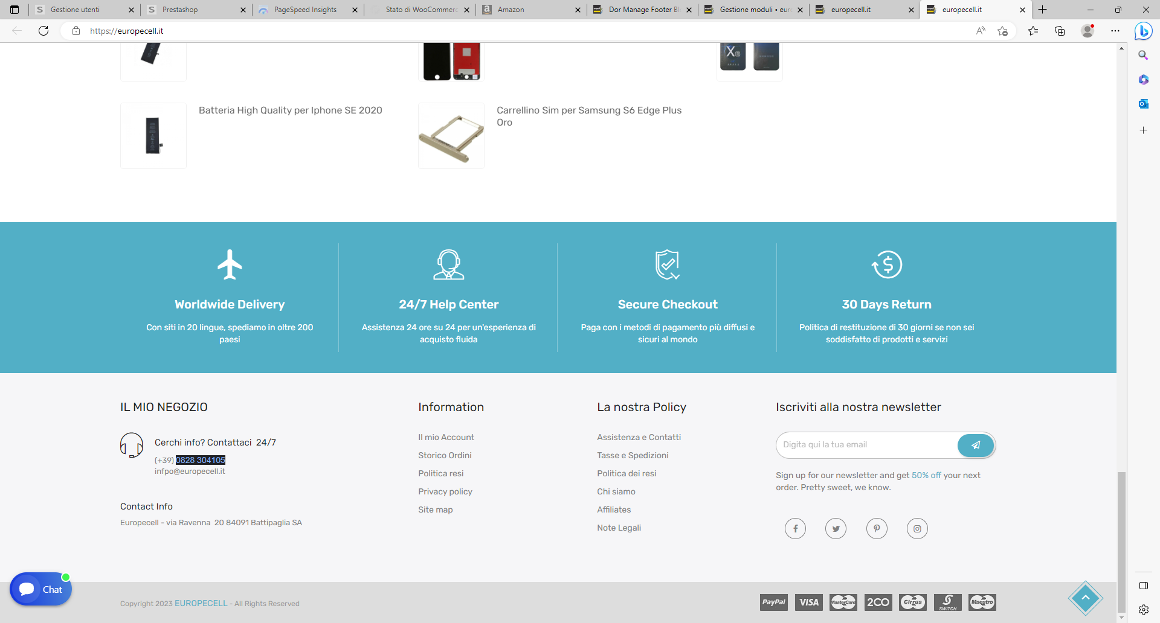
Task: Close the PageSpeed Insights tab
Action: (355, 10)
